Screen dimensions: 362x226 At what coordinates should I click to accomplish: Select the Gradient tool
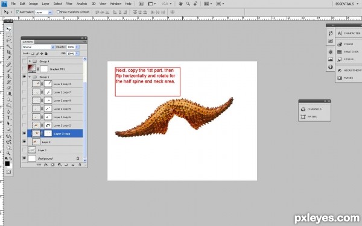[x=8, y=93]
